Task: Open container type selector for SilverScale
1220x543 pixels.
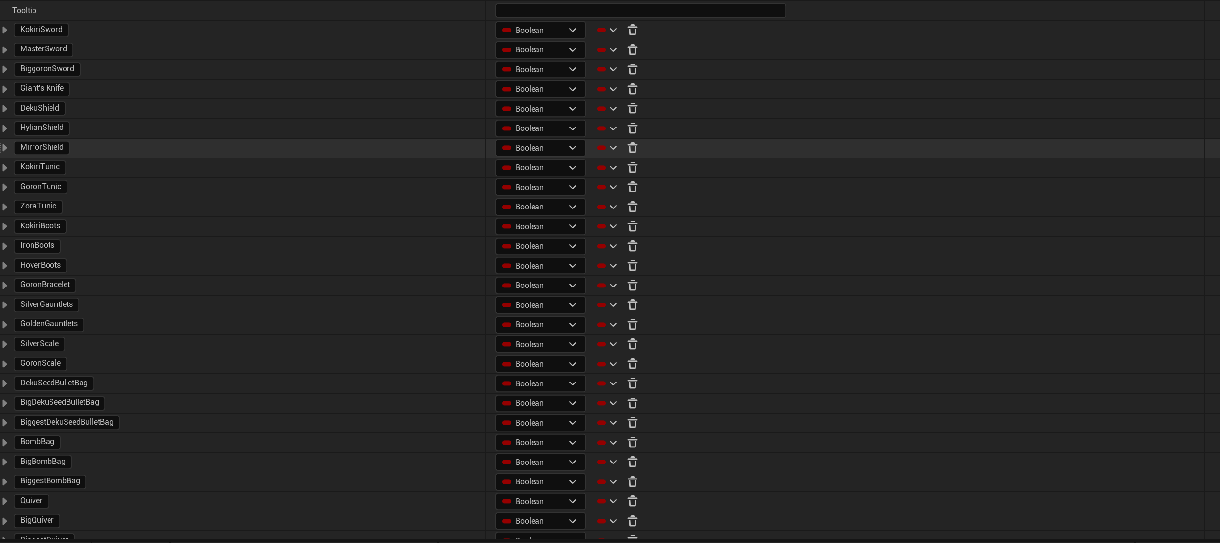Action: (x=607, y=344)
